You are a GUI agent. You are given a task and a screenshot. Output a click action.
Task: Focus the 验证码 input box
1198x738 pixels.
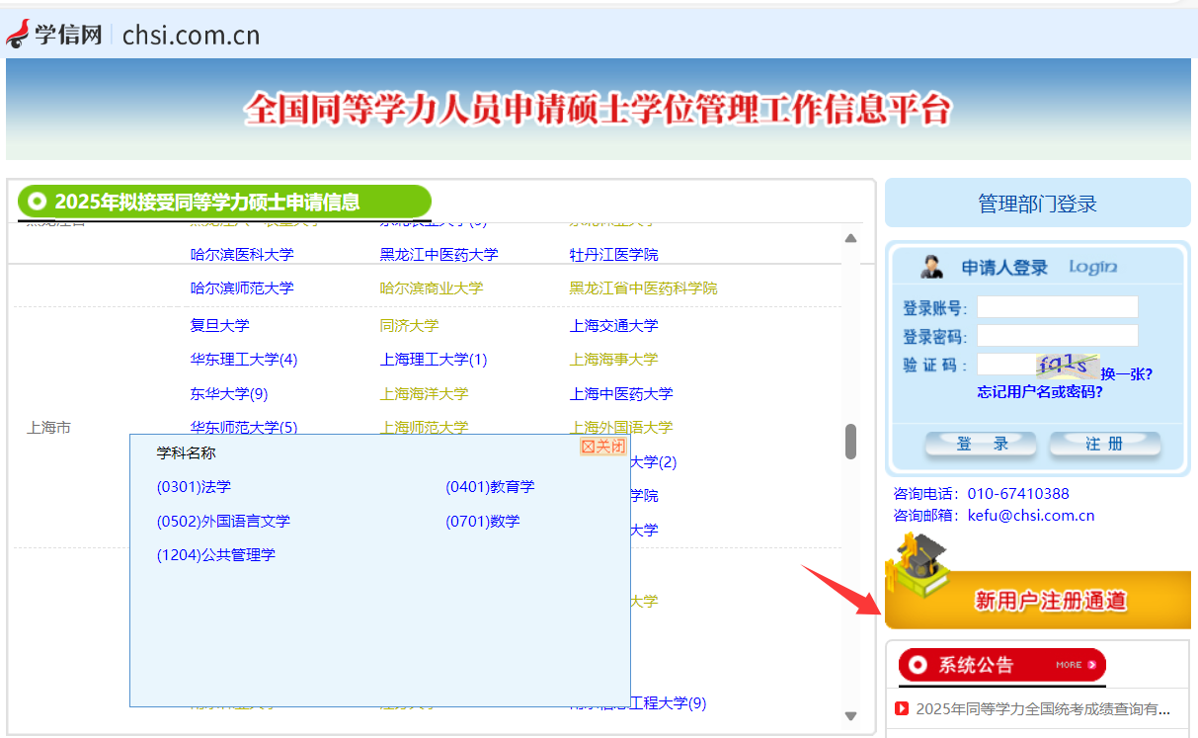(x=1005, y=365)
